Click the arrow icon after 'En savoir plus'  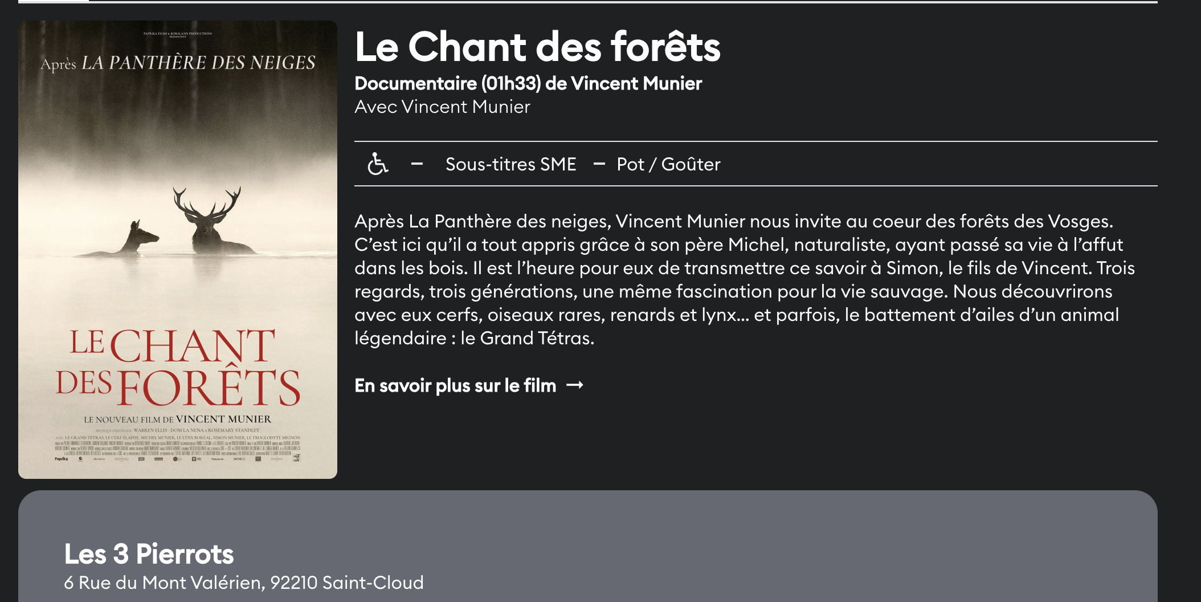(575, 385)
